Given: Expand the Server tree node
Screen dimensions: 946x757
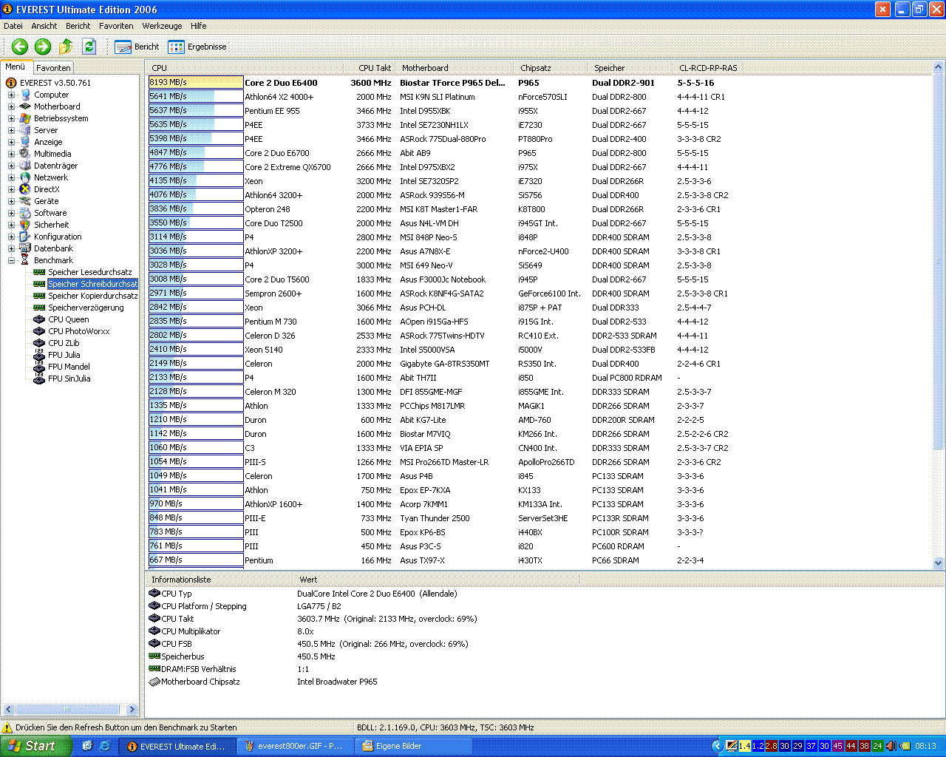Looking at the screenshot, I should (11, 130).
